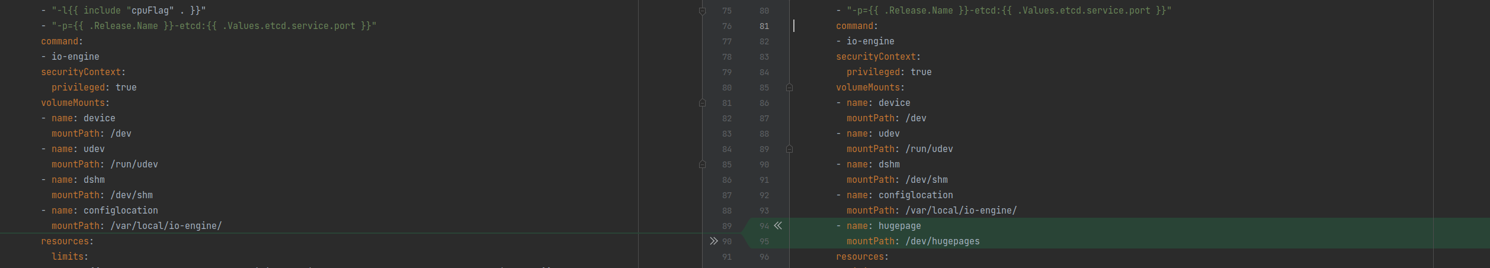Click 'command:' on left-file line 77
The image size is (1490, 268).
pos(62,41)
